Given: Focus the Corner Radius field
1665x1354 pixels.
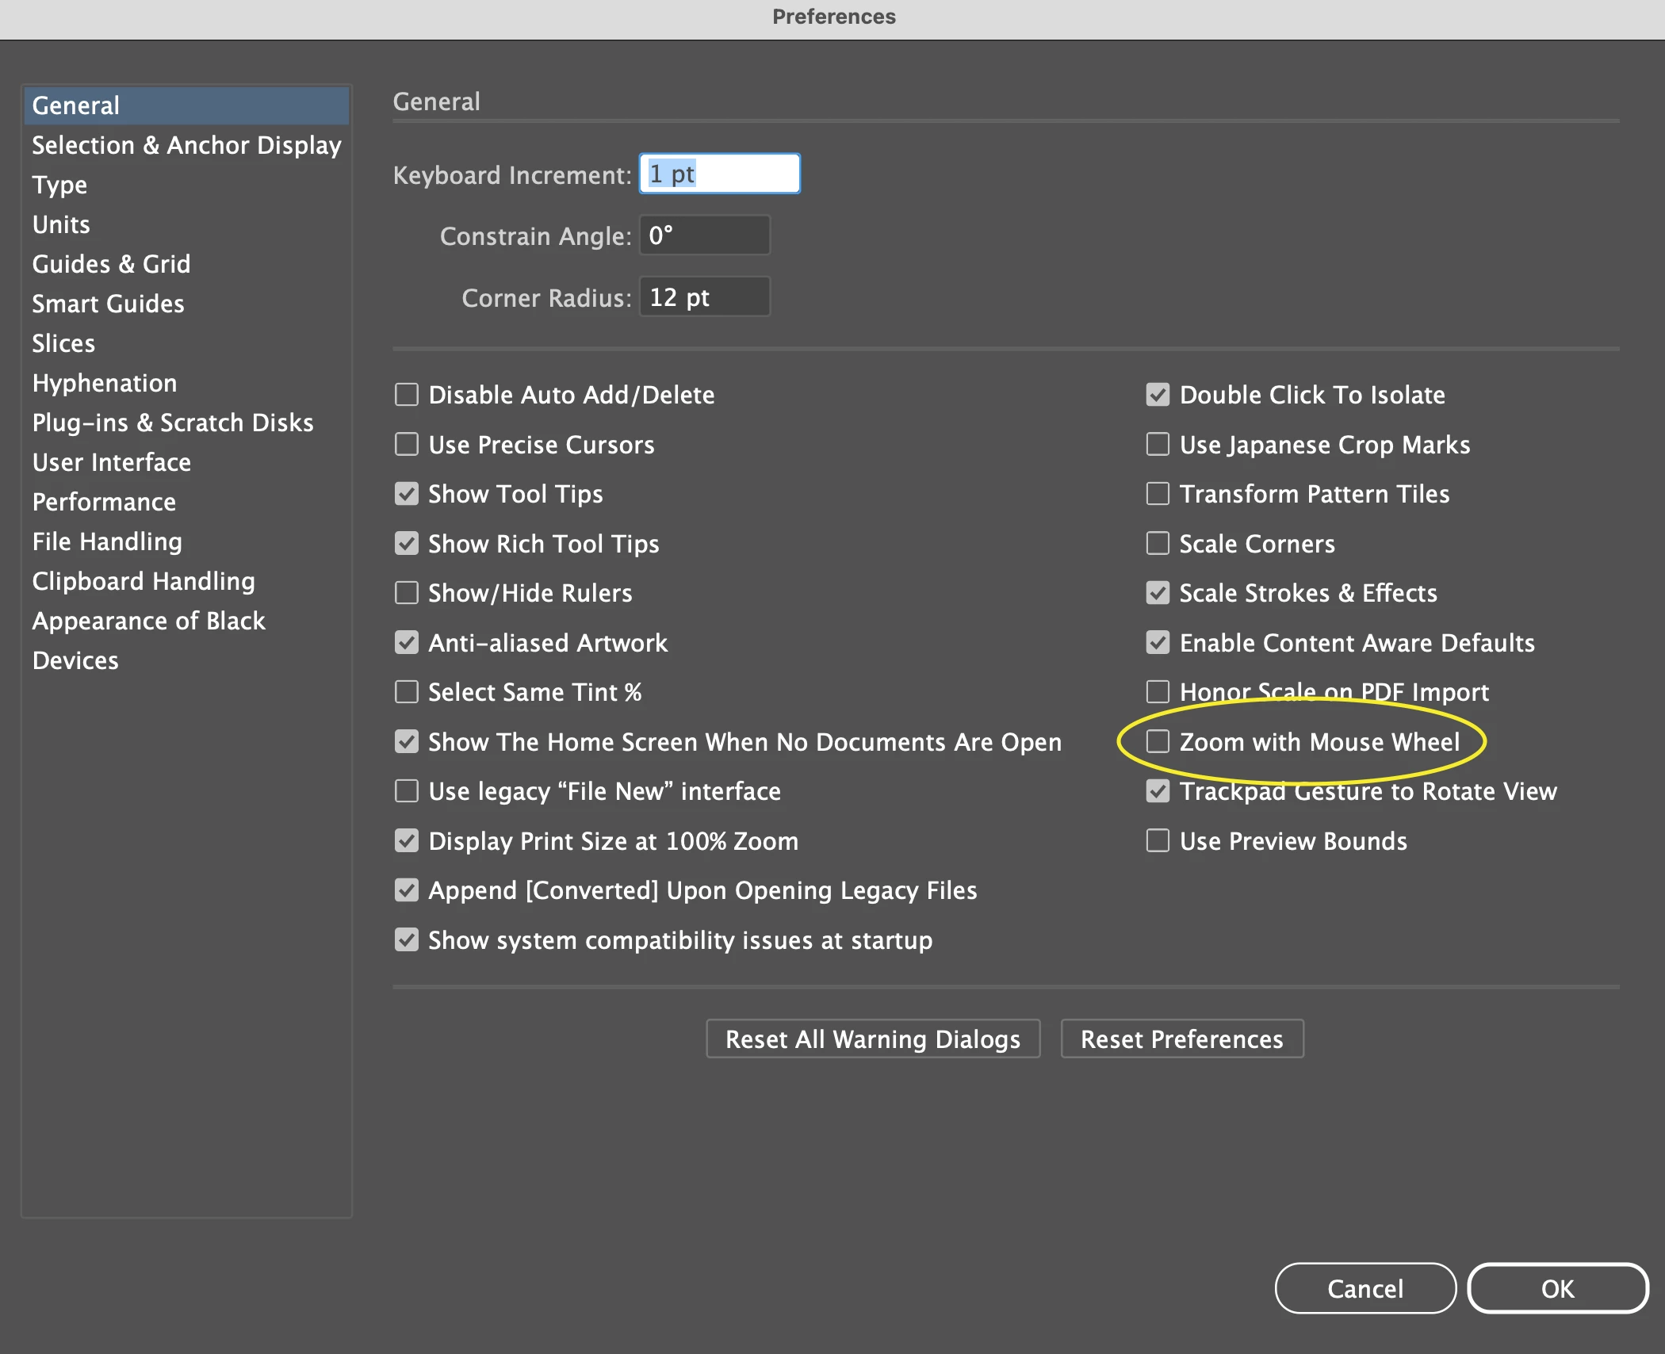Looking at the screenshot, I should [704, 297].
